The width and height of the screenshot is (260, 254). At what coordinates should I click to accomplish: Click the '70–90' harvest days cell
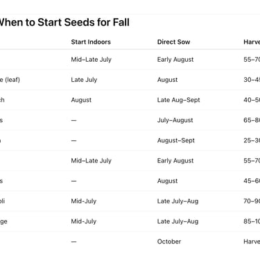point(252,201)
